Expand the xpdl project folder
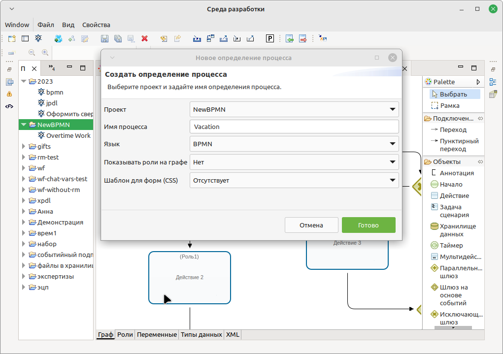 click(24, 200)
